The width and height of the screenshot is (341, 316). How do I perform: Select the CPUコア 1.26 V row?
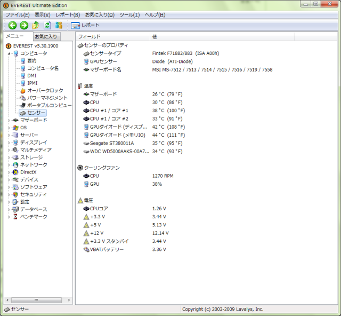125,209
